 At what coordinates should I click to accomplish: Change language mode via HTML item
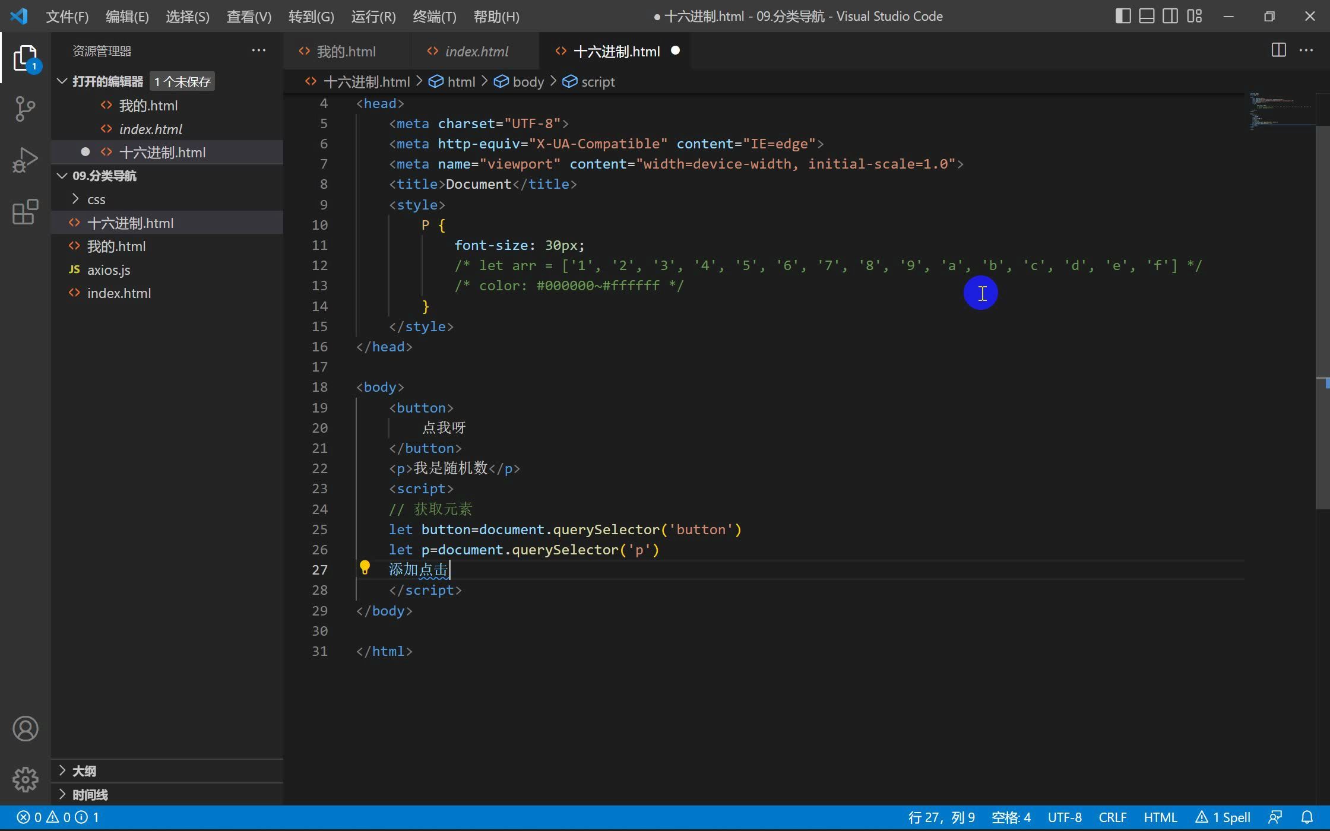1160,817
